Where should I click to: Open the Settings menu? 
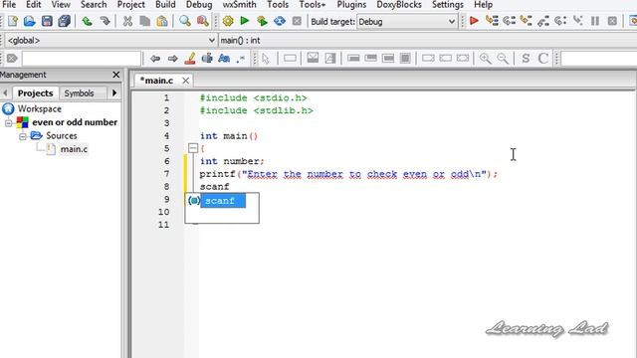(447, 5)
